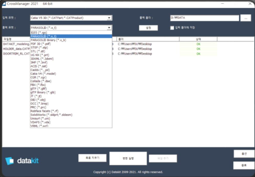255x177 pixels.
Task: Select STL (*.stl) output format
Action: (71, 51)
